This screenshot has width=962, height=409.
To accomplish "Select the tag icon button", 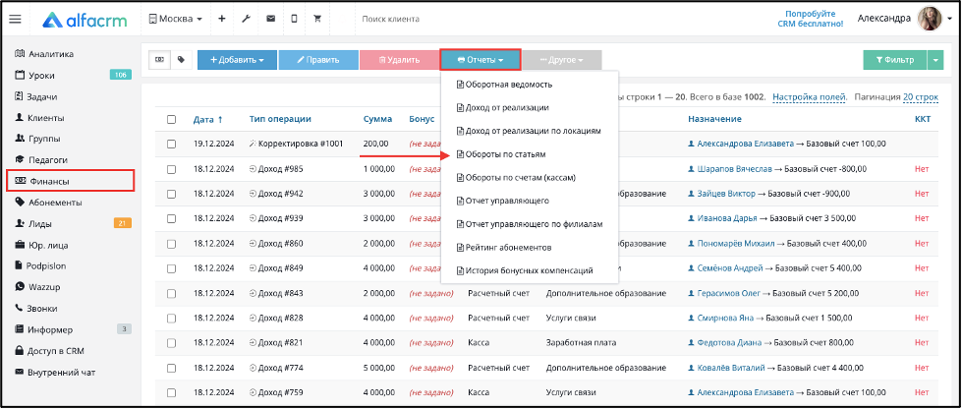I will (x=181, y=60).
